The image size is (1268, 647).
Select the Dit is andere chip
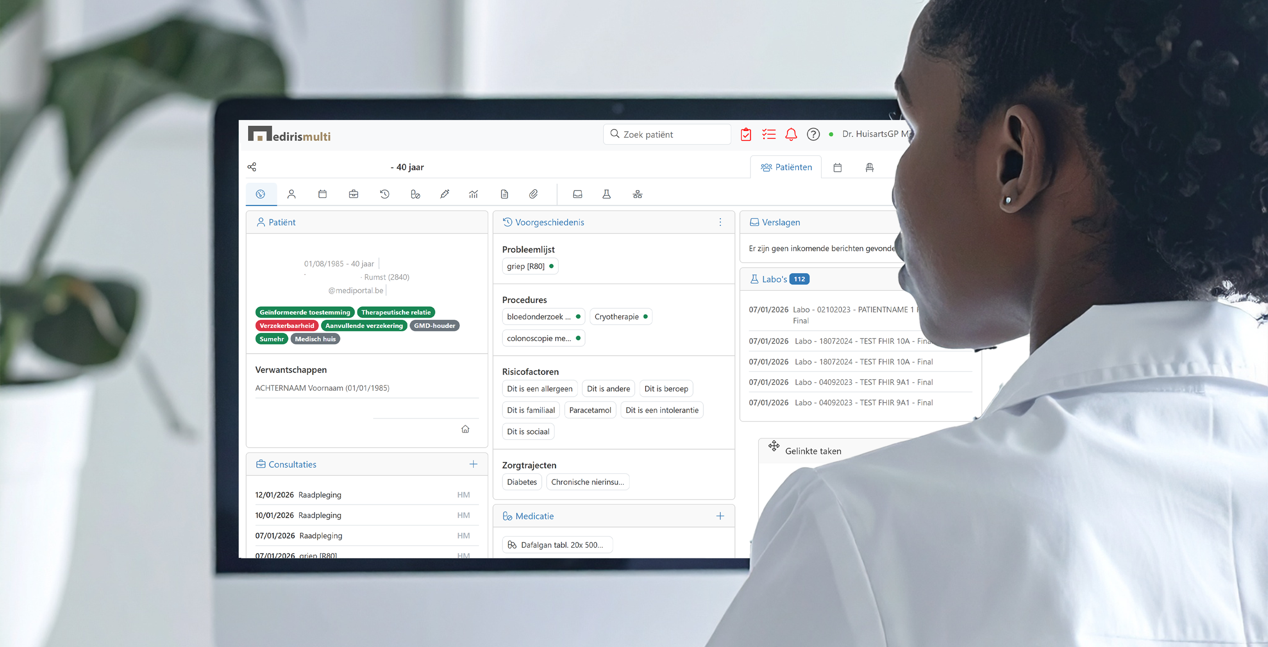[608, 389]
